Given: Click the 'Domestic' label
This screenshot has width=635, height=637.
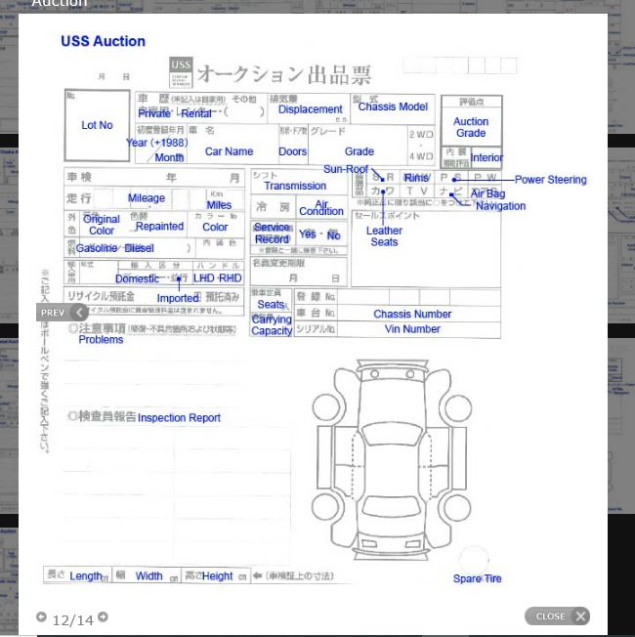Looking at the screenshot, I should 137,278.
